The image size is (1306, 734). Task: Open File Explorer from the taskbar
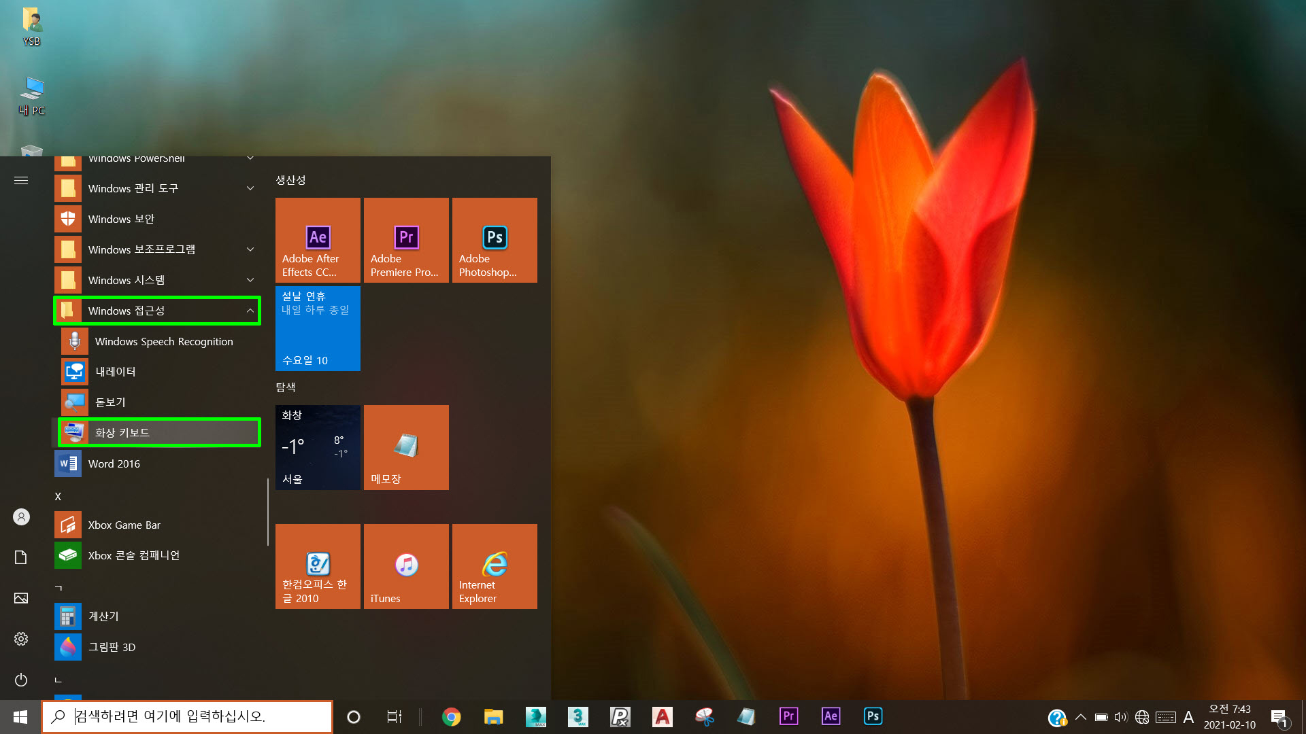[x=493, y=716]
